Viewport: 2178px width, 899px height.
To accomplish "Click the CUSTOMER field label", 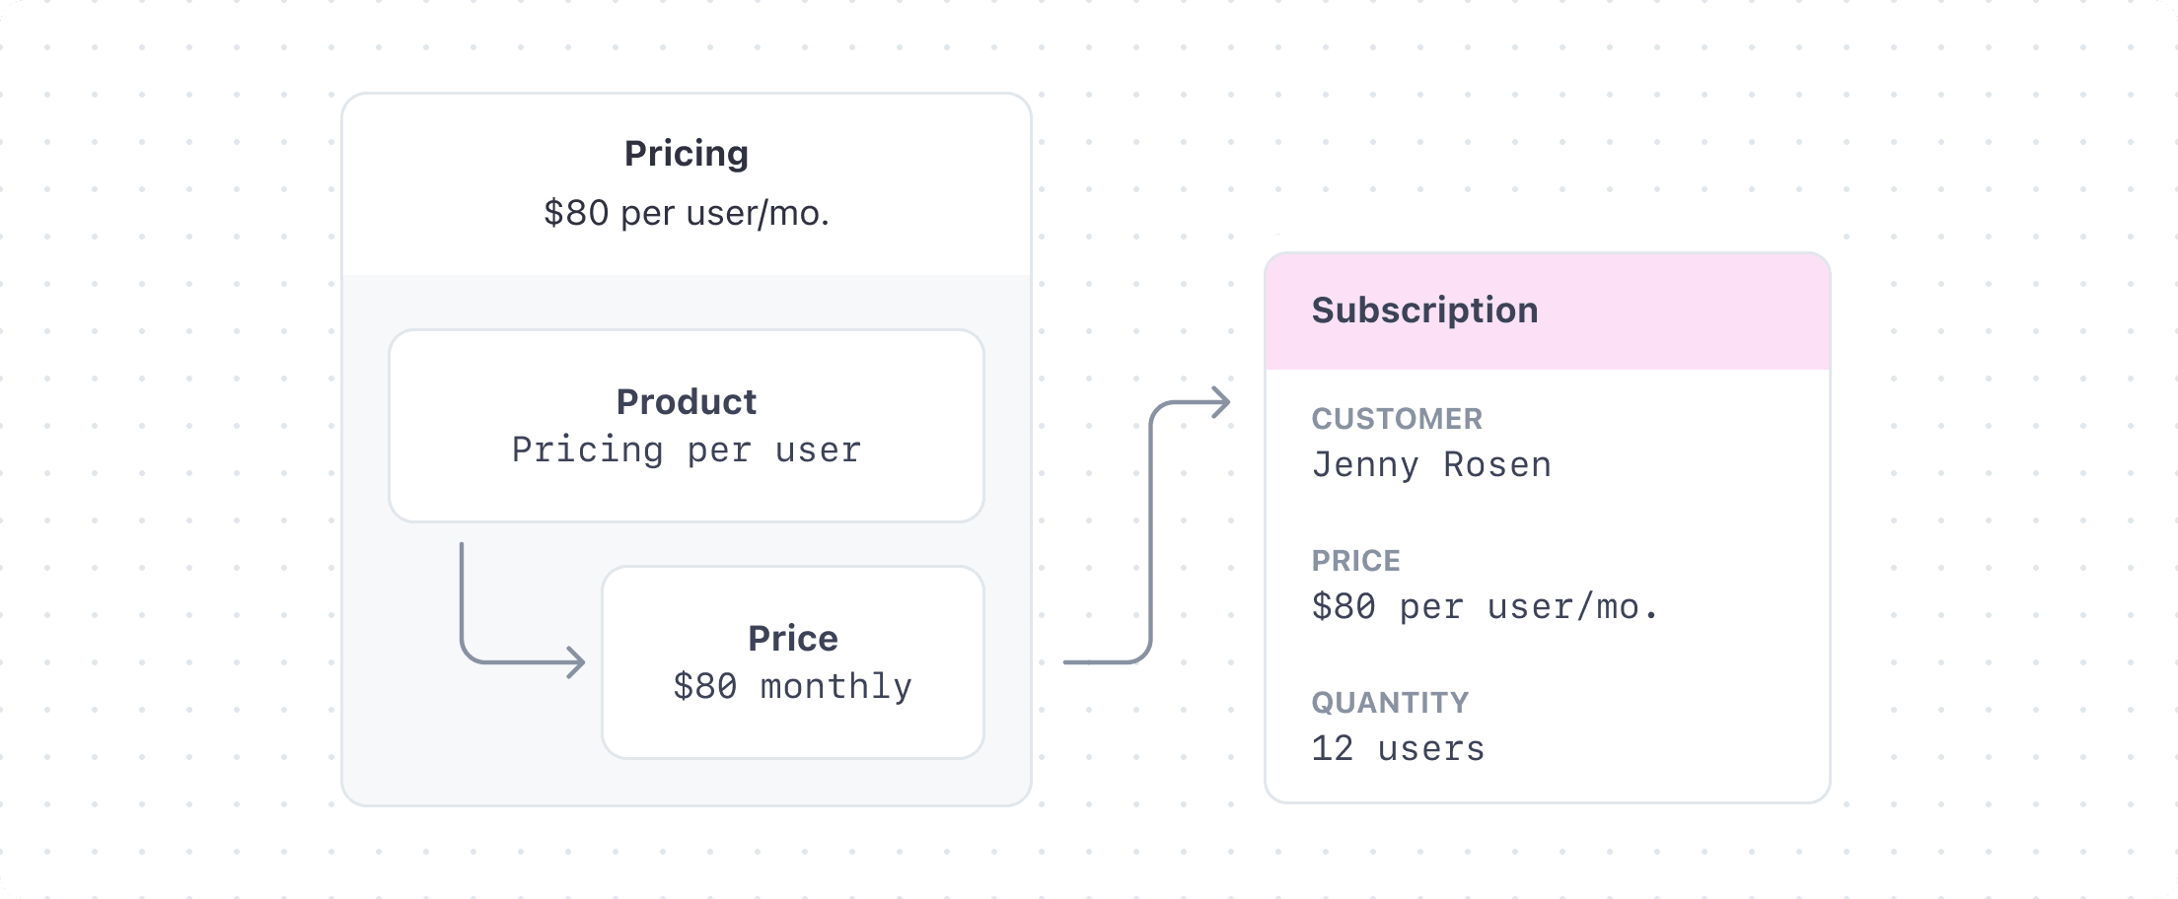I will [x=1396, y=419].
